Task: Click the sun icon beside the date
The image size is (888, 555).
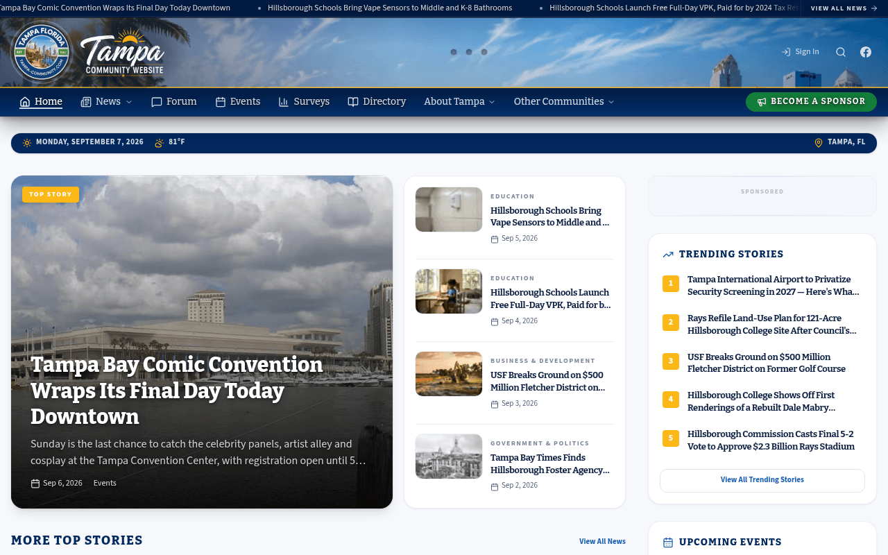Action: point(27,143)
